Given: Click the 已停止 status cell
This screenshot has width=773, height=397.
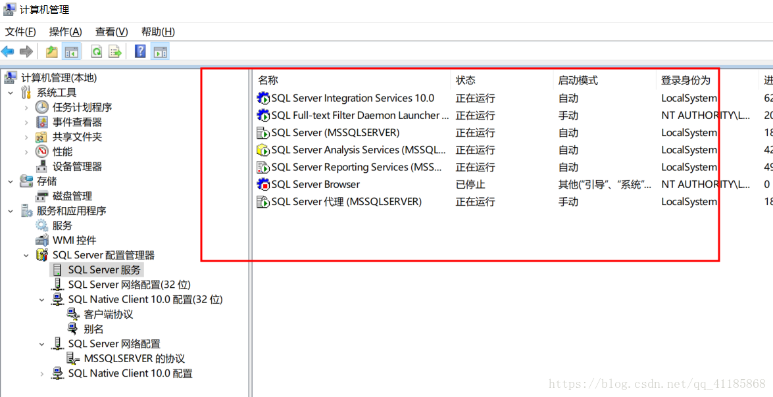Looking at the screenshot, I should [x=470, y=185].
